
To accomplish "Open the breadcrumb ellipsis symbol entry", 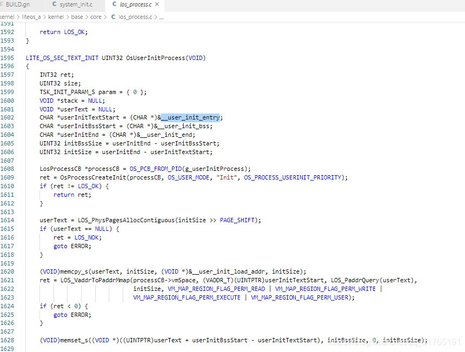I will 161,17.
